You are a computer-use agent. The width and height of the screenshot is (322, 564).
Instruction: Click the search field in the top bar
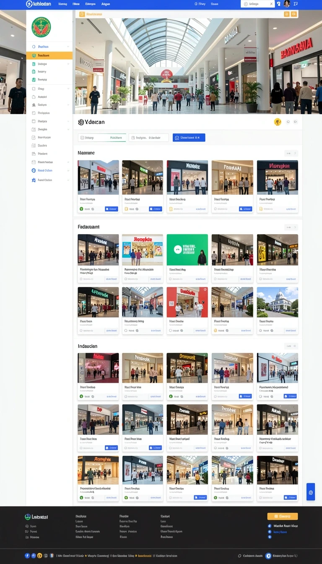pos(257,4)
